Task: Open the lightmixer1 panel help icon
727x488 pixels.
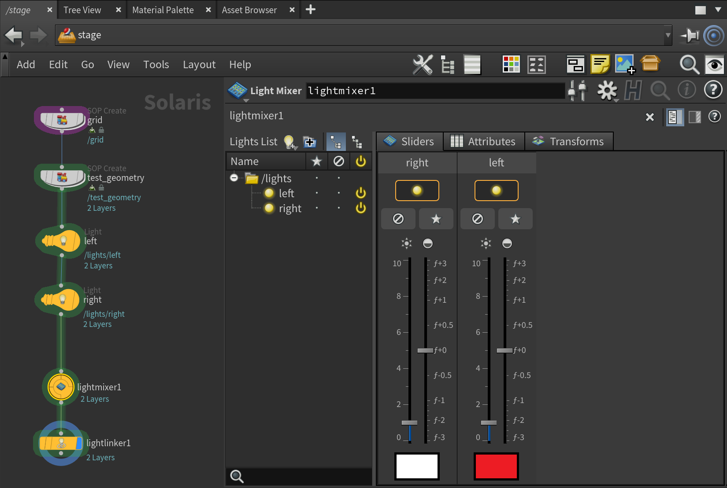Action: [x=715, y=117]
